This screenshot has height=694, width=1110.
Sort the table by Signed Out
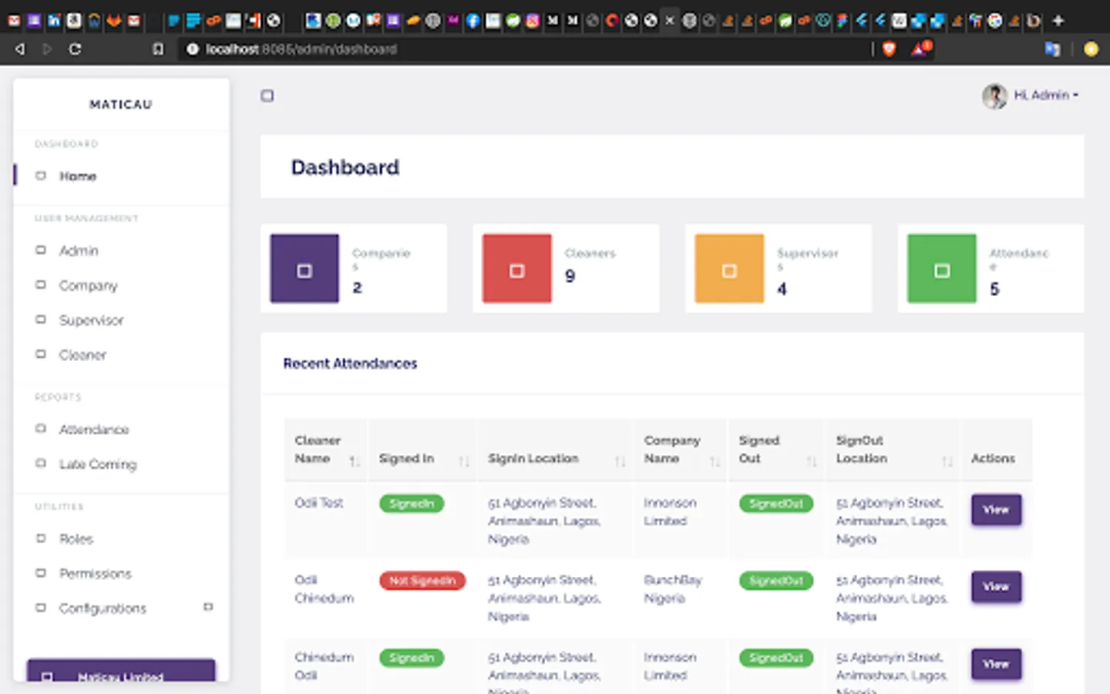pyautogui.click(x=776, y=450)
